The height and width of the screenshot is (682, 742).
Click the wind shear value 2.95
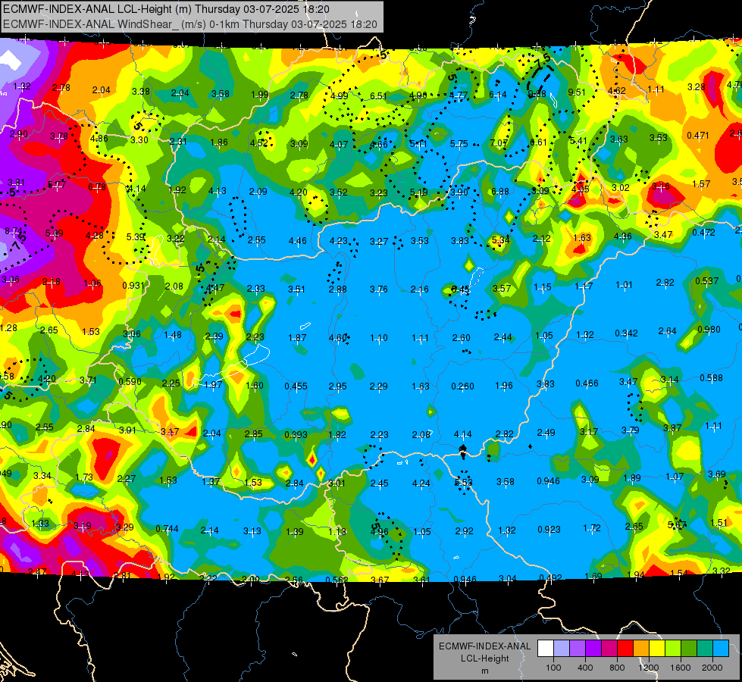tap(338, 386)
